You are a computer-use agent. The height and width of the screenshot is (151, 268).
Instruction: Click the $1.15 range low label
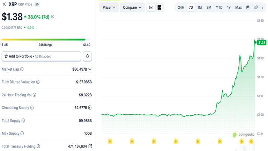pyautogui.click(x=5, y=45)
